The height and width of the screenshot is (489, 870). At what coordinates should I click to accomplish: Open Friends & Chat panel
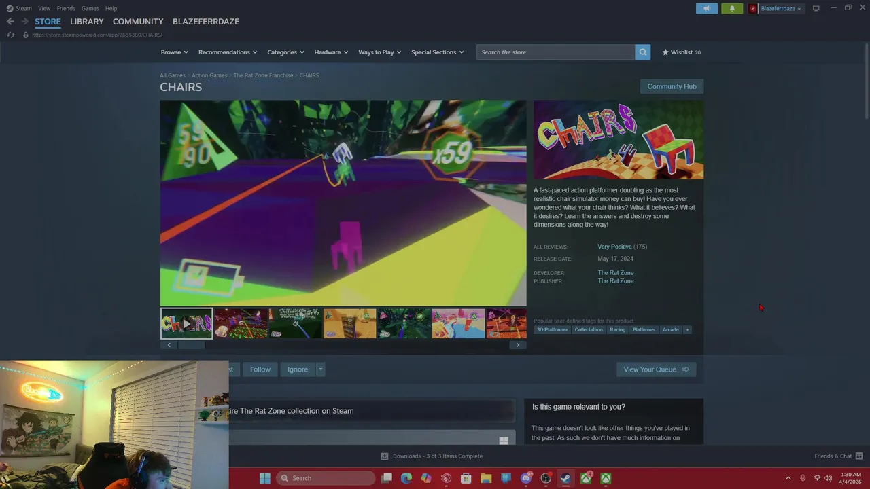point(838,456)
